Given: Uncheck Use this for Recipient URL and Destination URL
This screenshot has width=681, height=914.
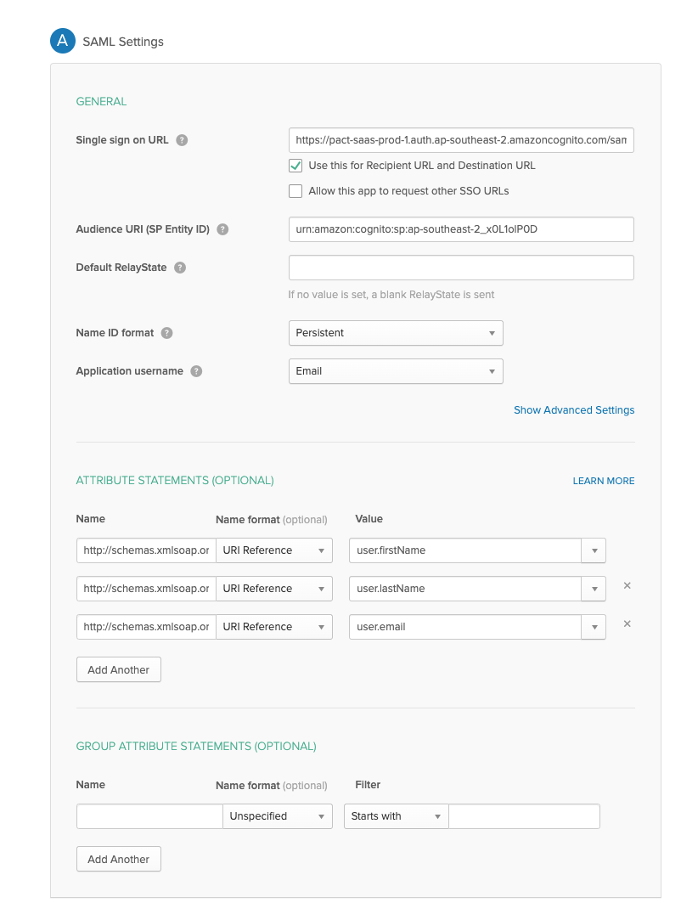Looking at the screenshot, I should 295,166.
